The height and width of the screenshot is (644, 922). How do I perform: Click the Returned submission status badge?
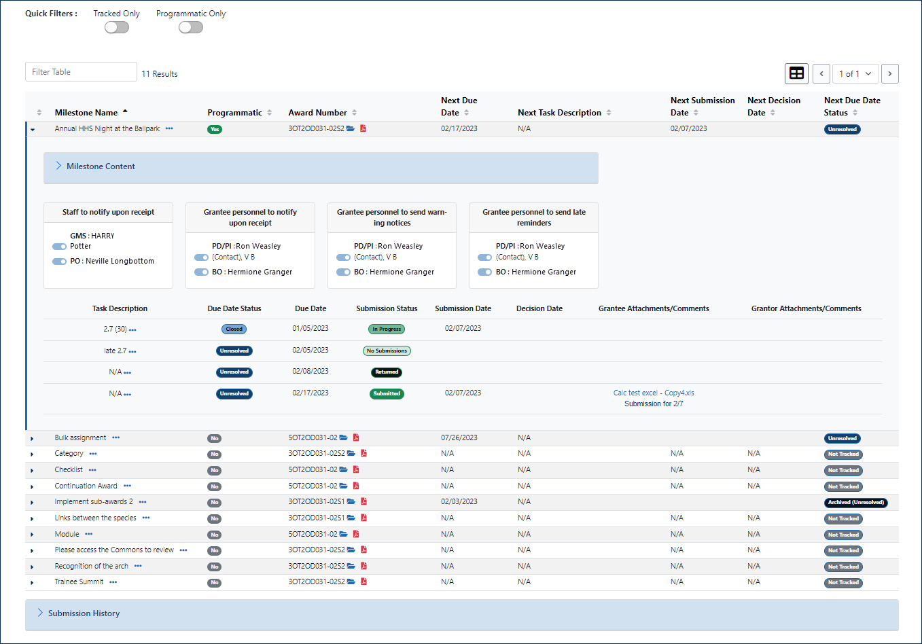(x=387, y=372)
